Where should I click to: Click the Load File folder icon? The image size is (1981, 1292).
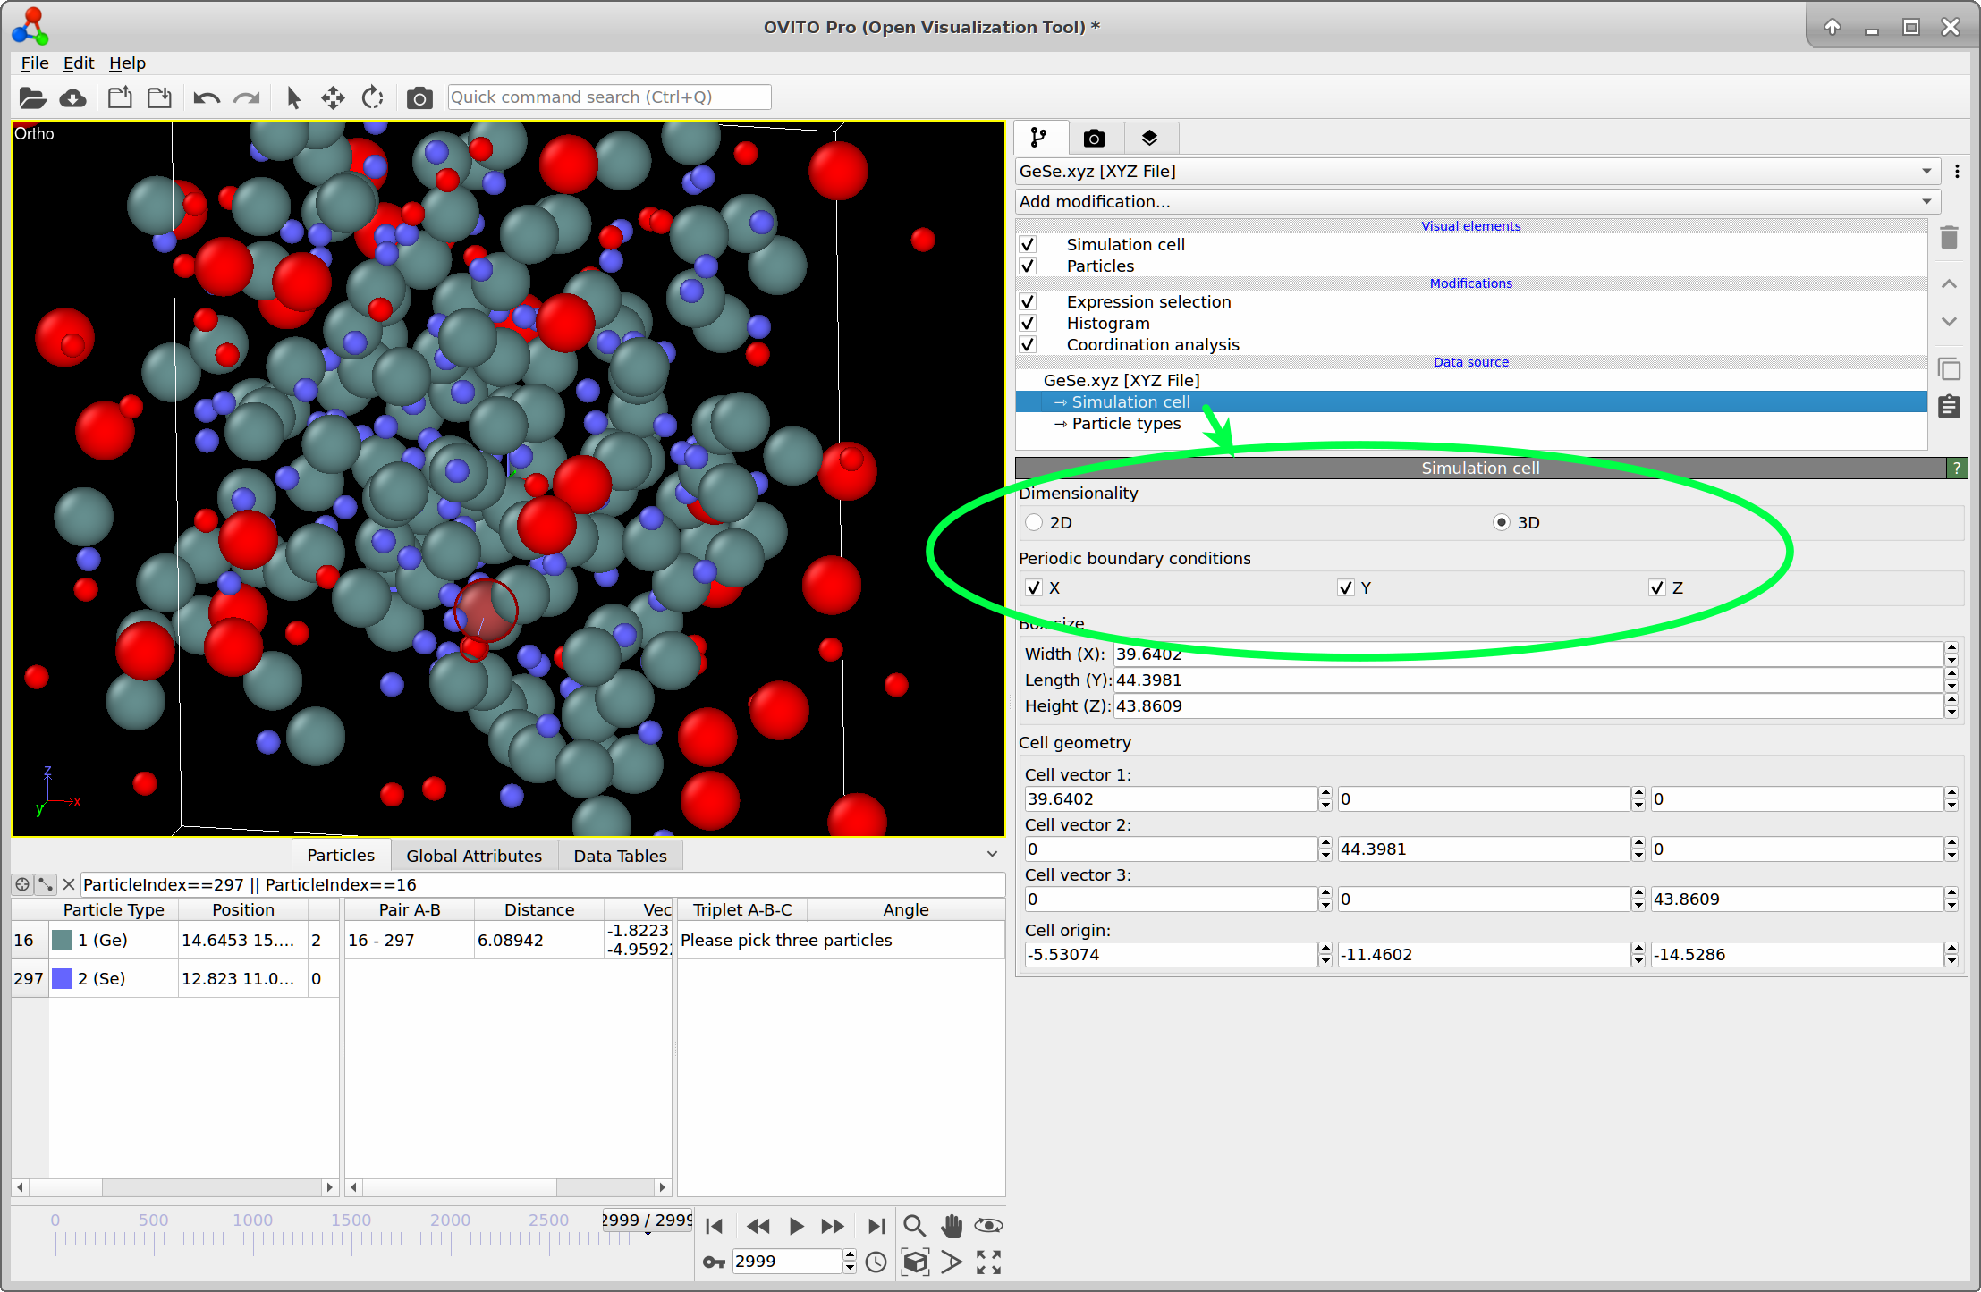click(32, 97)
